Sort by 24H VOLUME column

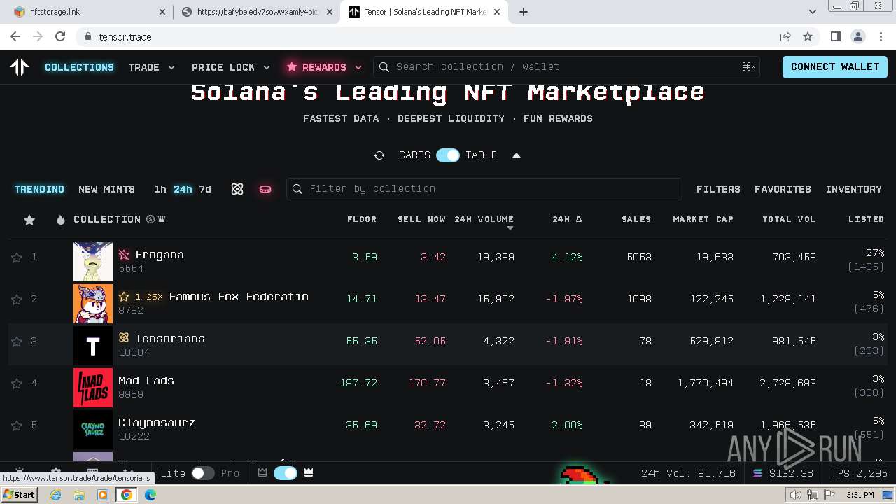[484, 219]
